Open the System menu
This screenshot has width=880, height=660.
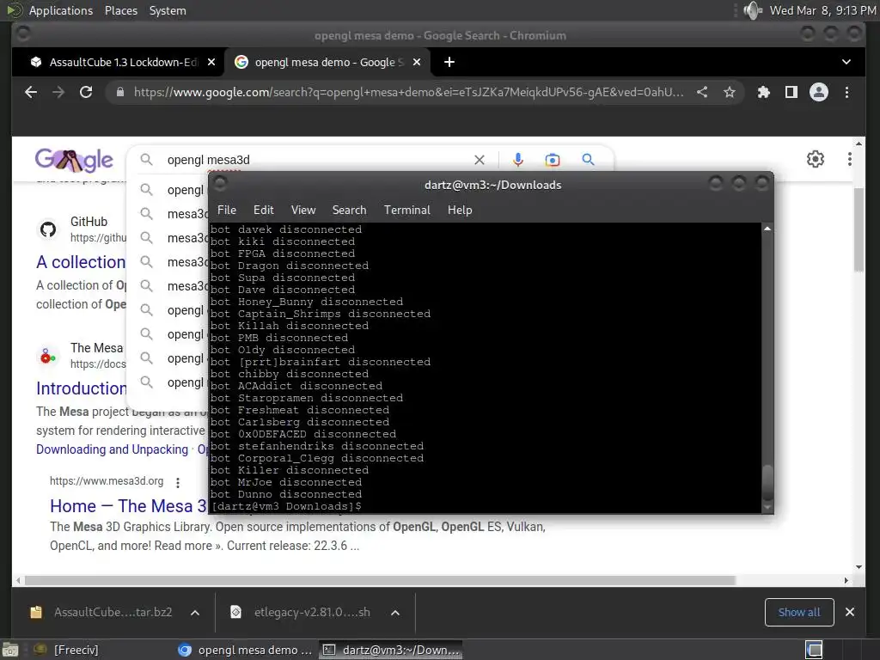[x=168, y=10]
